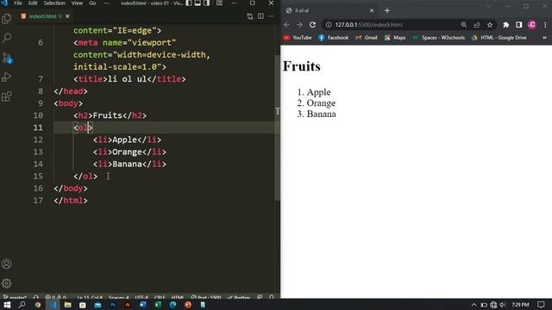The image size is (552, 310).
Task: Expand hidden bookmarks chevron
Action: tap(544, 38)
